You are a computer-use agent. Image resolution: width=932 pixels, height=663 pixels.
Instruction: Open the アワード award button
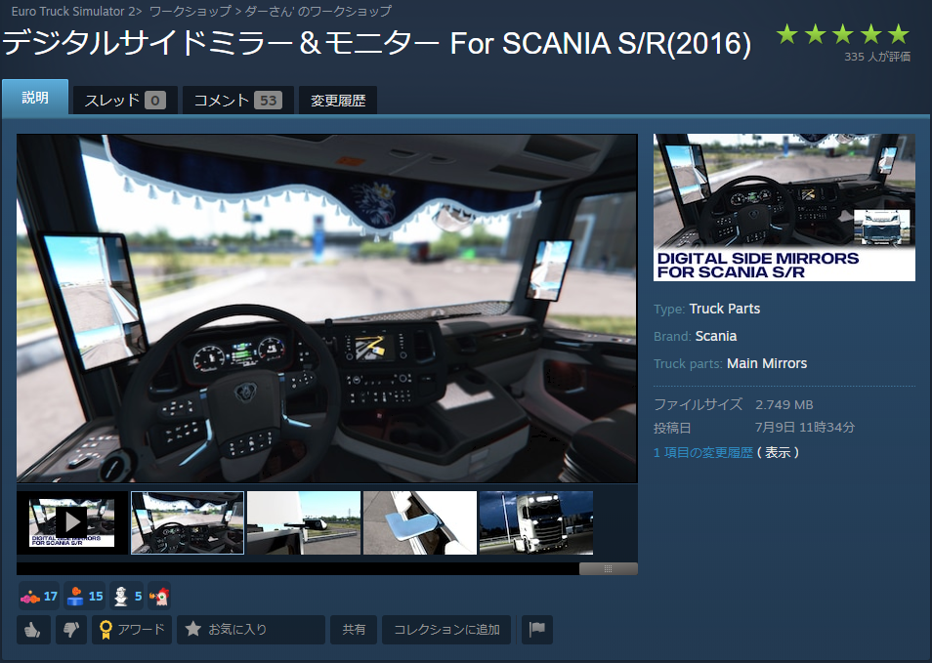132,630
